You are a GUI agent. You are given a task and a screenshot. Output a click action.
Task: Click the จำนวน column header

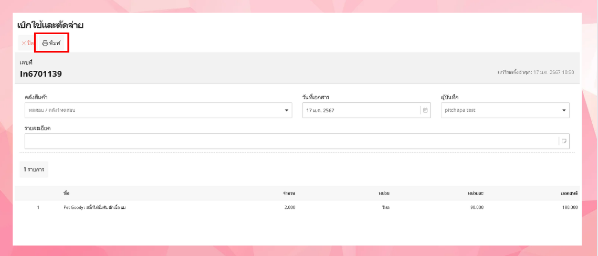(289, 193)
